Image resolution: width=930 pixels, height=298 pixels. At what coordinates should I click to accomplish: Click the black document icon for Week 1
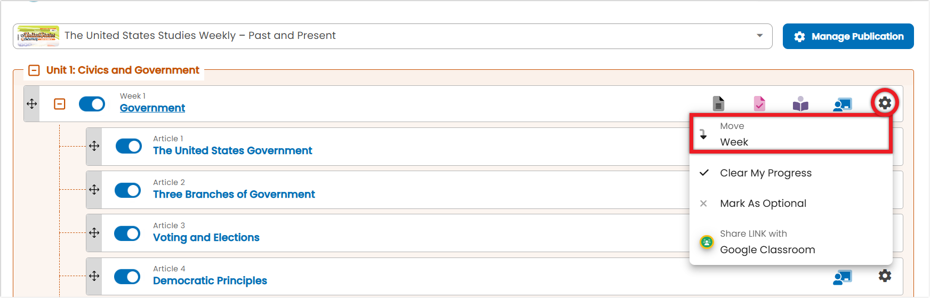coord(718,103)
